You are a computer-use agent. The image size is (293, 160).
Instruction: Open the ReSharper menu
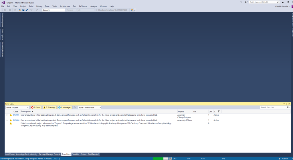83,6
